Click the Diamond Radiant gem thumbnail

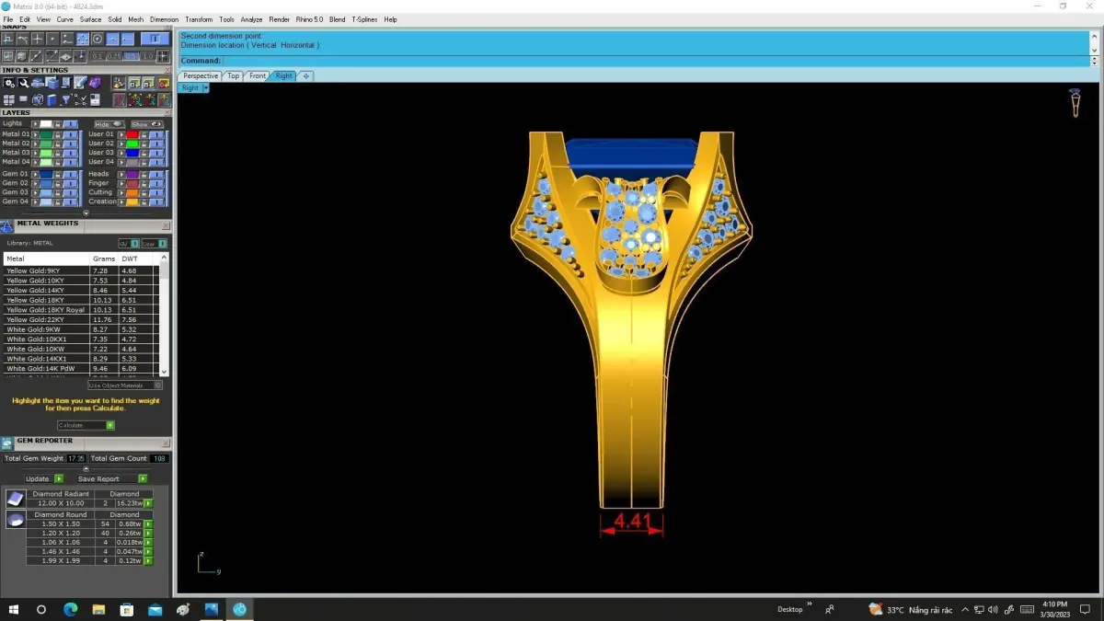(16, 499)
